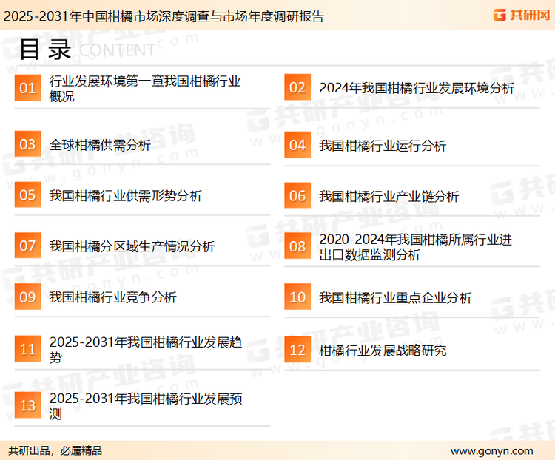555x460 pixels.
Task: Click the orange 05 number badge
Action: [27, 195]
